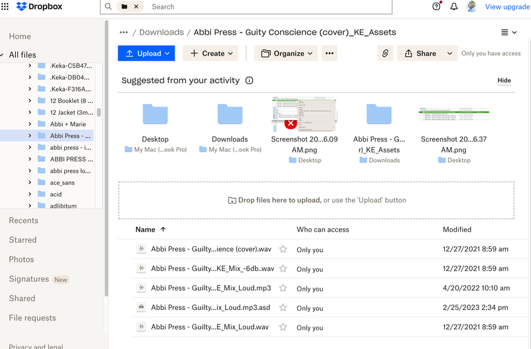The height and width of the screenshot is (349, 531).
Task: Open Recents in sidebar
Action: tap(23, 221)
